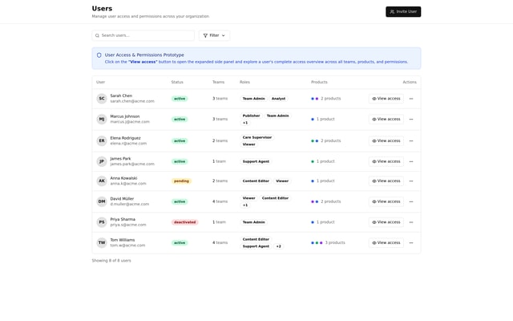
Task: Click the shield icon in the prototype banner
Action: tap(99, 55)
